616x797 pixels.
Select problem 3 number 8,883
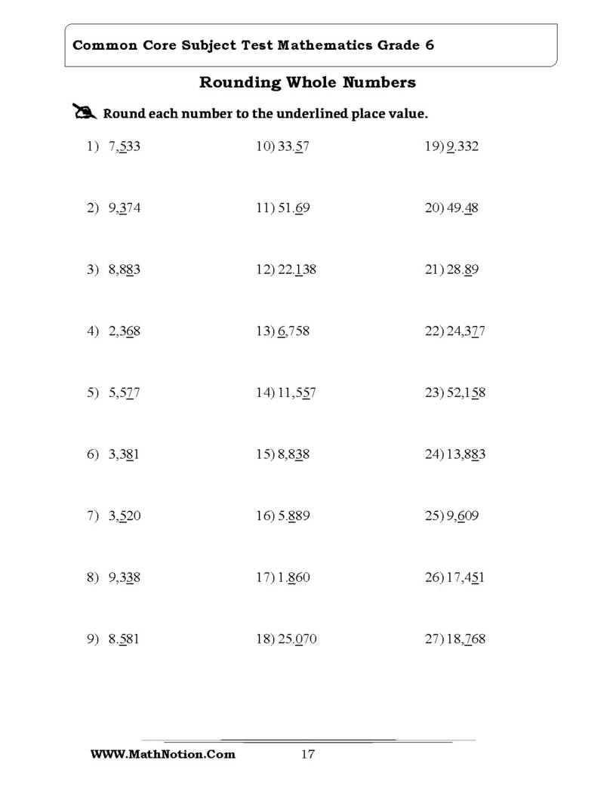[x=124, y=269]
